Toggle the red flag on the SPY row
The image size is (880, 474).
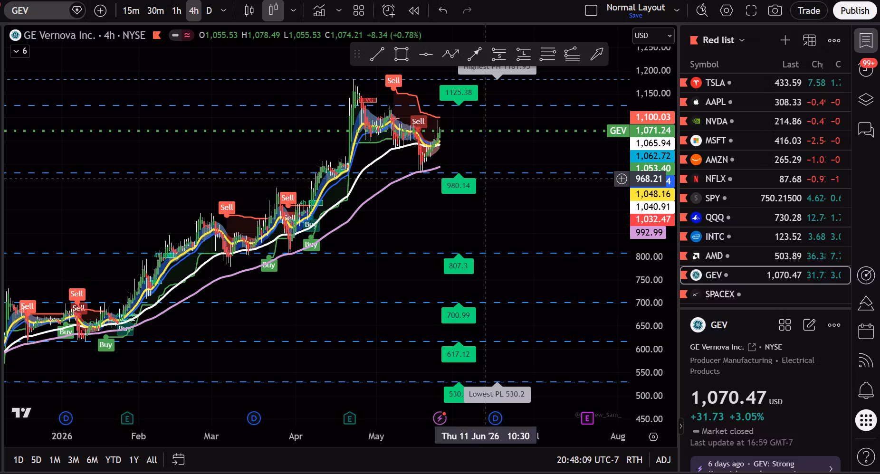684,198
